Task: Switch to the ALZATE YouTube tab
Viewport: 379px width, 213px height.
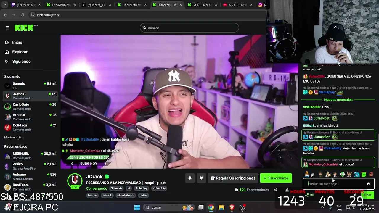Action: point(238,5)
